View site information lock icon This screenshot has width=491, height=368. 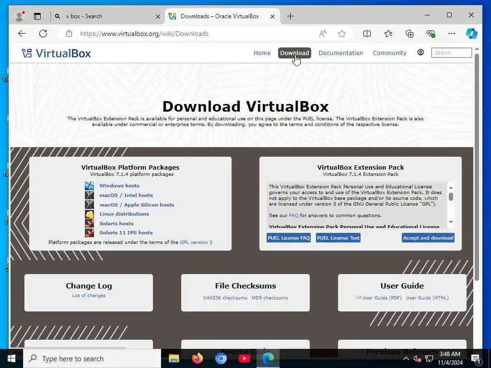pyautogui.click(x=69, y=34)
